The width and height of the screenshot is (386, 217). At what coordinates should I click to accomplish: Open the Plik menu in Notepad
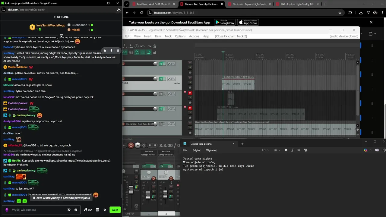pos(185,150)
